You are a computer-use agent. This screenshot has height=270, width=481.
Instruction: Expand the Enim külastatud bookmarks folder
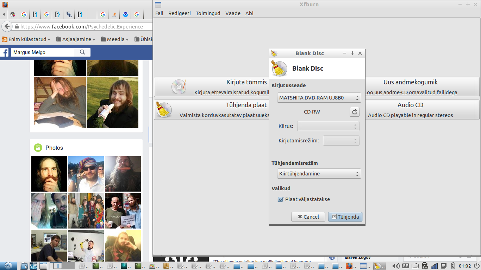26,39
